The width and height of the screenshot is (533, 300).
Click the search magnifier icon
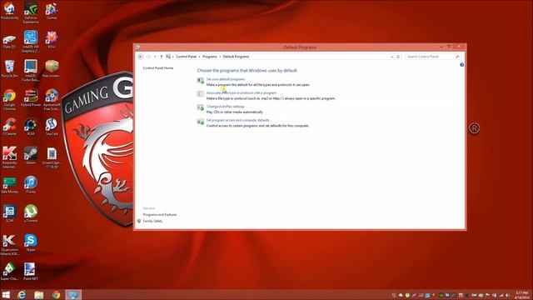click(x=457, y=57)
